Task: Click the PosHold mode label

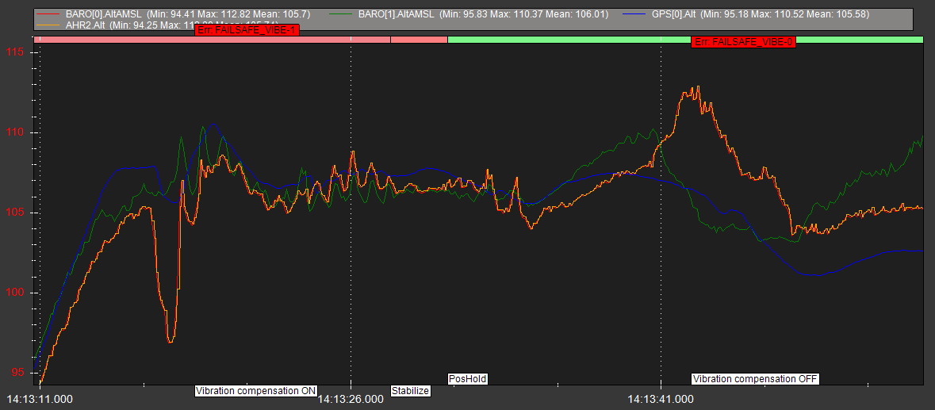Action: coord(468,379)
